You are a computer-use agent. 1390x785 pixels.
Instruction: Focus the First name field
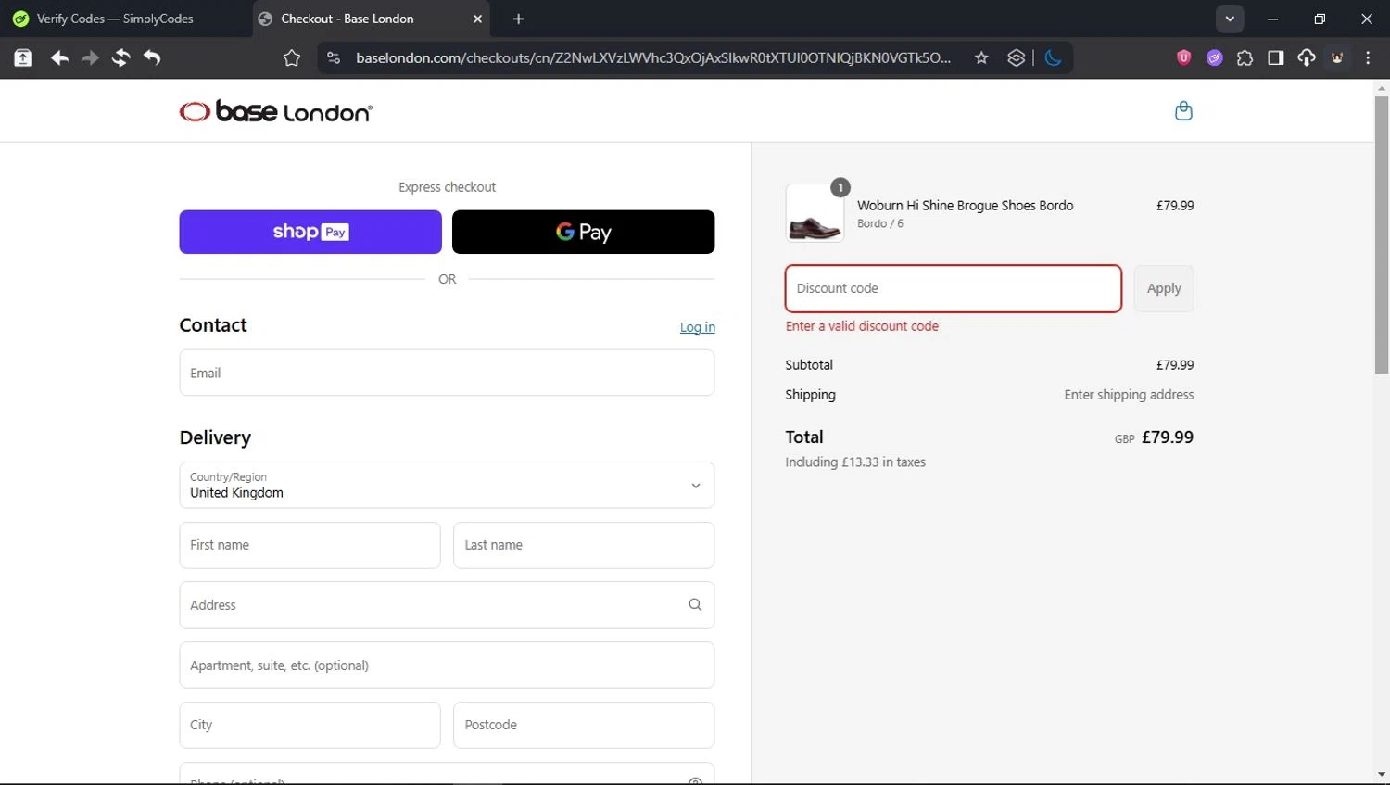click(x=310, y=545)
